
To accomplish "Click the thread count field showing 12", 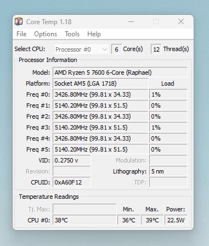I will pos(156,49).
